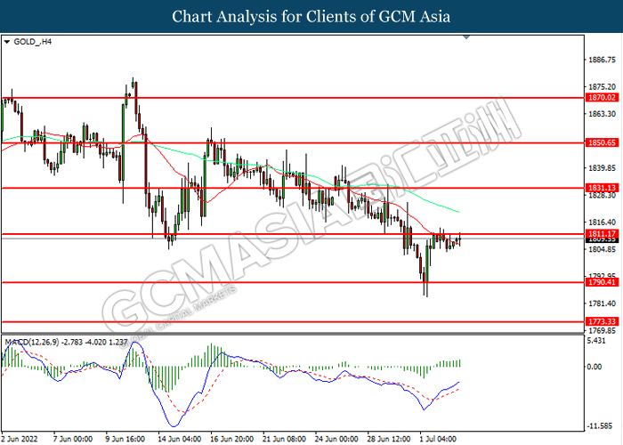Click the 1804.85 price axis value

coord(602,249)
